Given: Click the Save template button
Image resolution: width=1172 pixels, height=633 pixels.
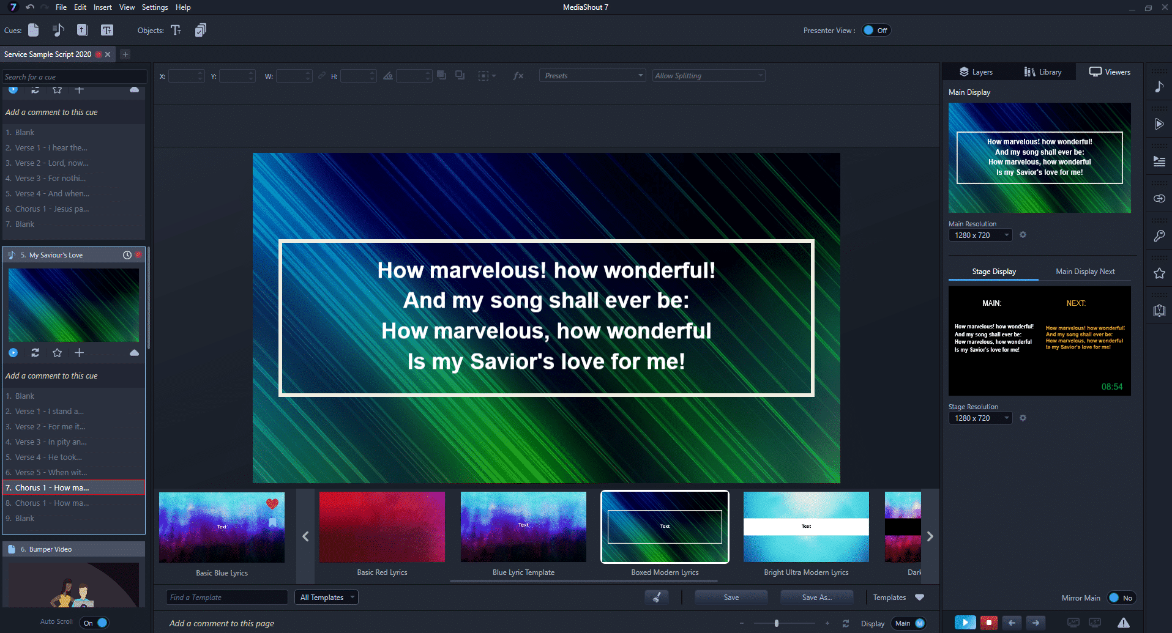Looking at the screenshot, I should point(731,598).
